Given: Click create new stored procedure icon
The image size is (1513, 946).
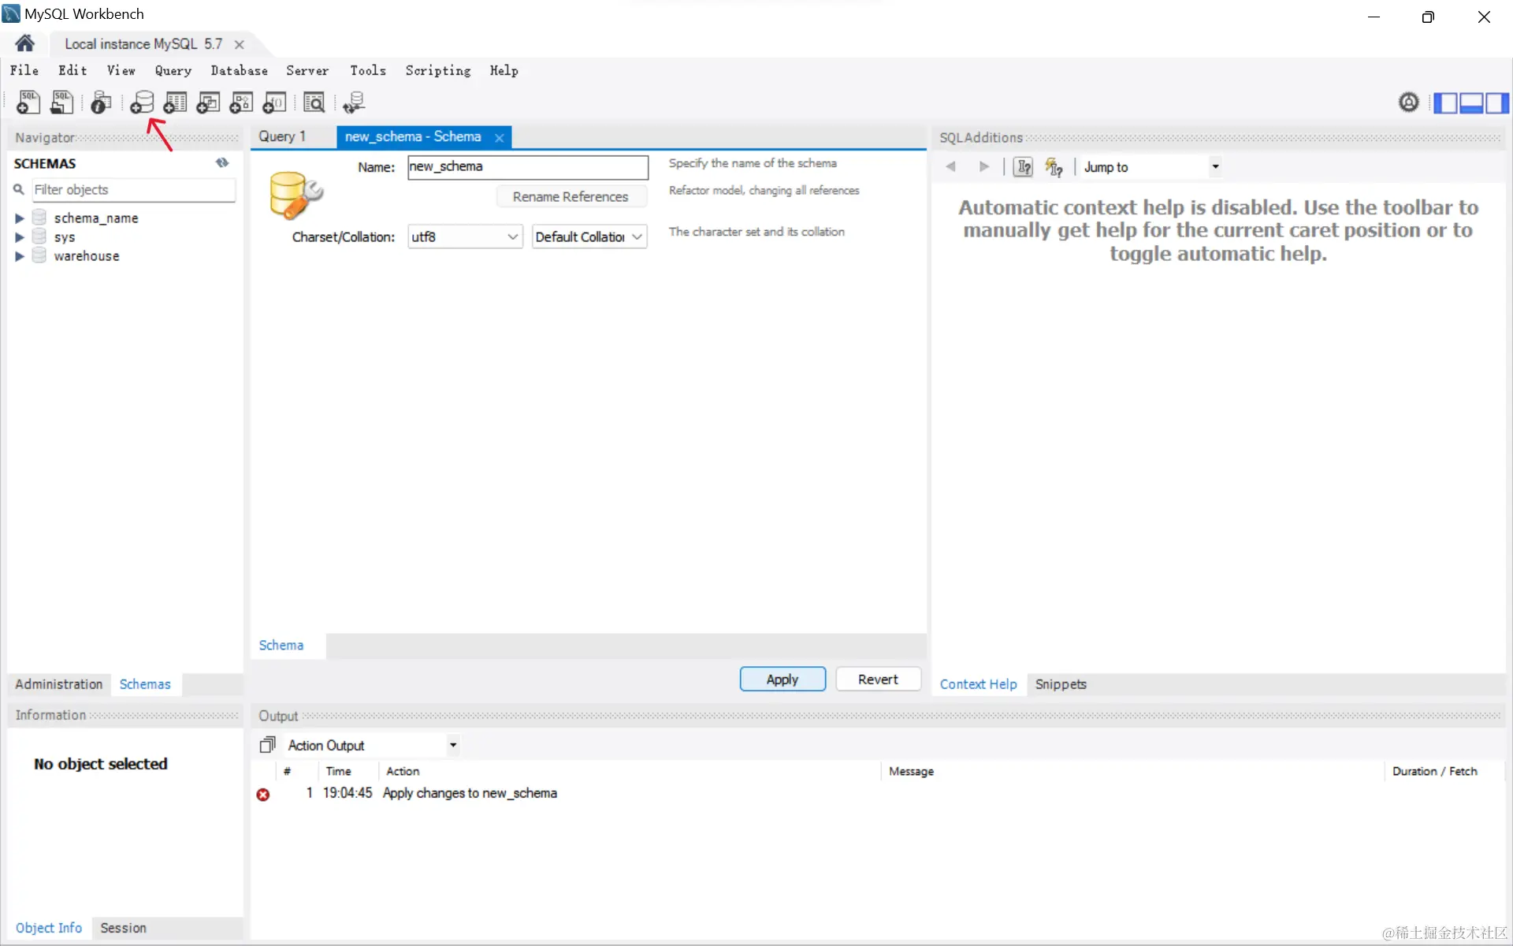Looking at the screenshot, I should point(241,102).
